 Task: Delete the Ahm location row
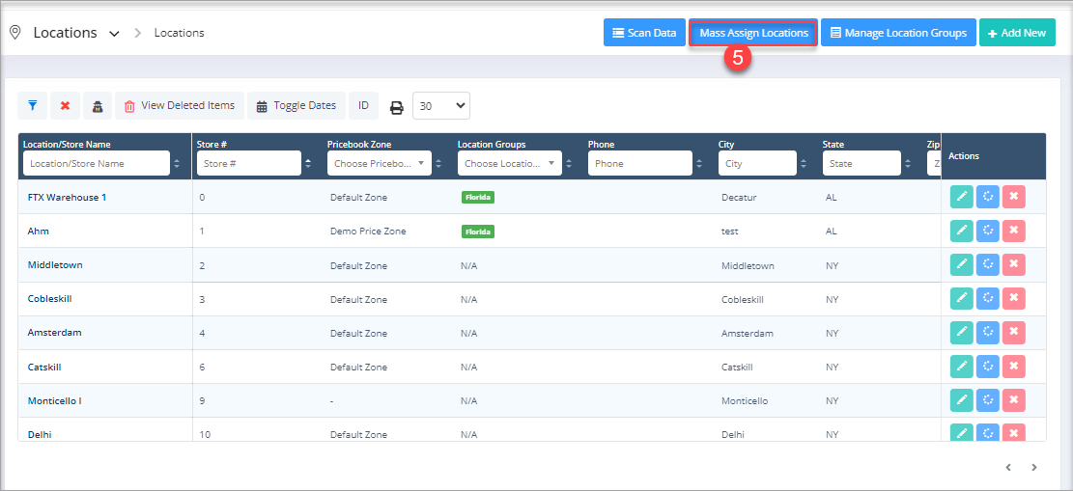point(1013,231)
